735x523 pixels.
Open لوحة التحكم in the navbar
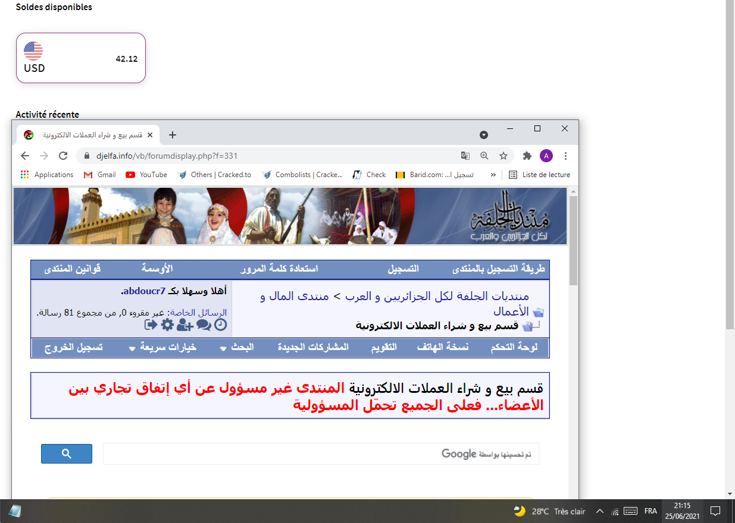point(514,348)
